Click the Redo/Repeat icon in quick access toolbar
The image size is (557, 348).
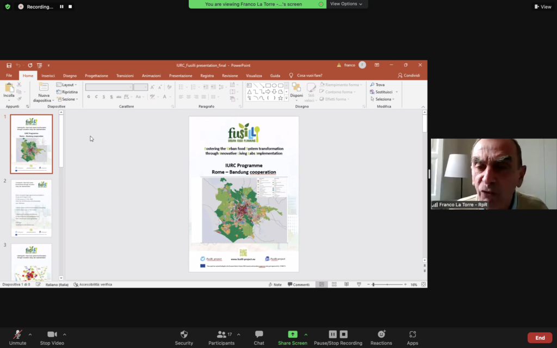click(30, 65)
